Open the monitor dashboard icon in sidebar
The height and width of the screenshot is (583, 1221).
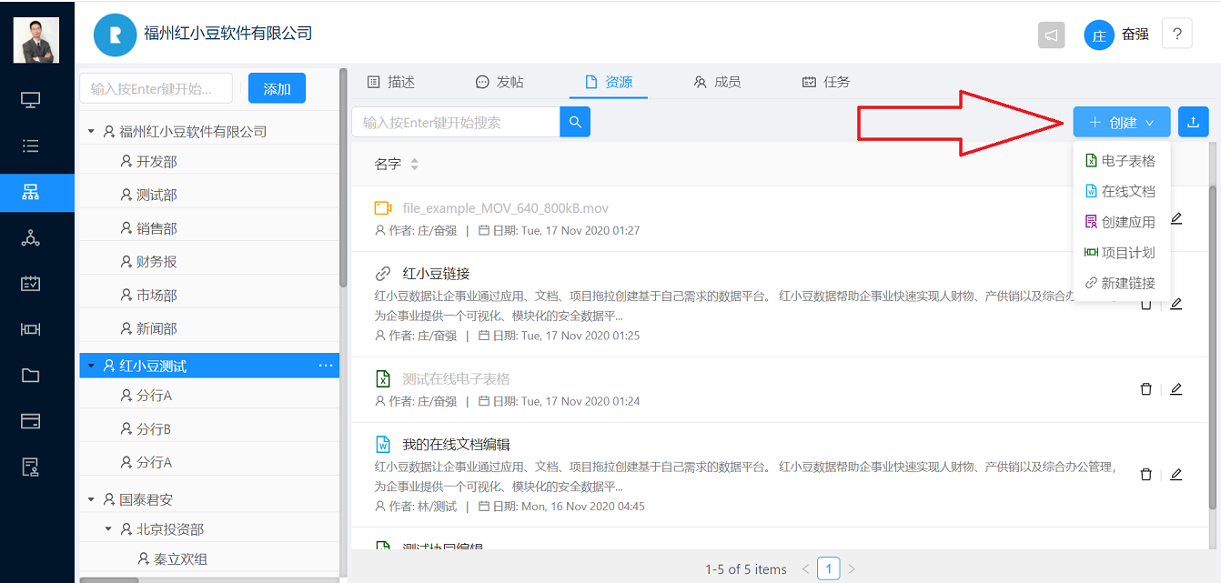(x=31, y=100)
